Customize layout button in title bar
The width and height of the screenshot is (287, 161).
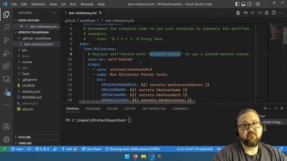pyautogui.click(x=257, y=4)
